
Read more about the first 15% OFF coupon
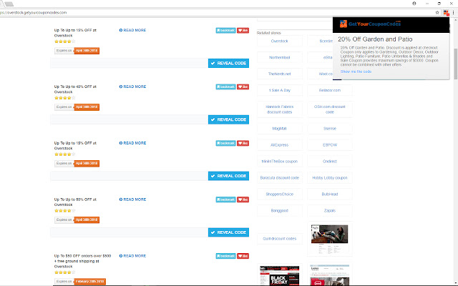click(132, 30)
